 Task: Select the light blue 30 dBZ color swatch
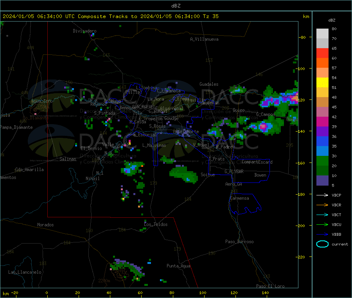[322, 151]
